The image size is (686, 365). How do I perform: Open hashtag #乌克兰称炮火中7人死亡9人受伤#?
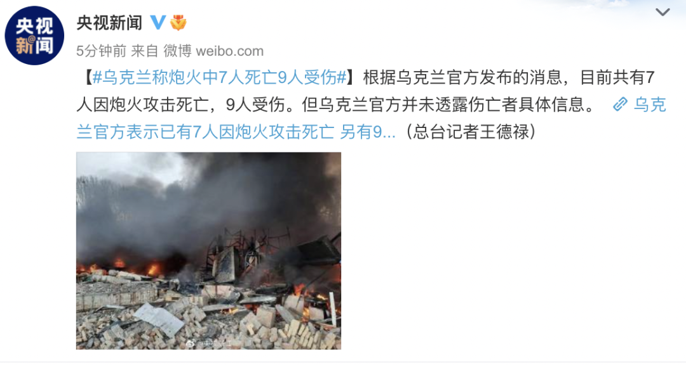[x=219, y=78]
